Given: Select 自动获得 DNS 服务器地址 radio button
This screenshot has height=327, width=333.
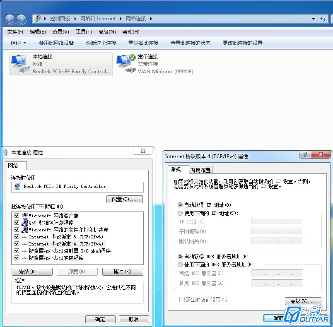Looking at the screenshot, I should 180,257.
